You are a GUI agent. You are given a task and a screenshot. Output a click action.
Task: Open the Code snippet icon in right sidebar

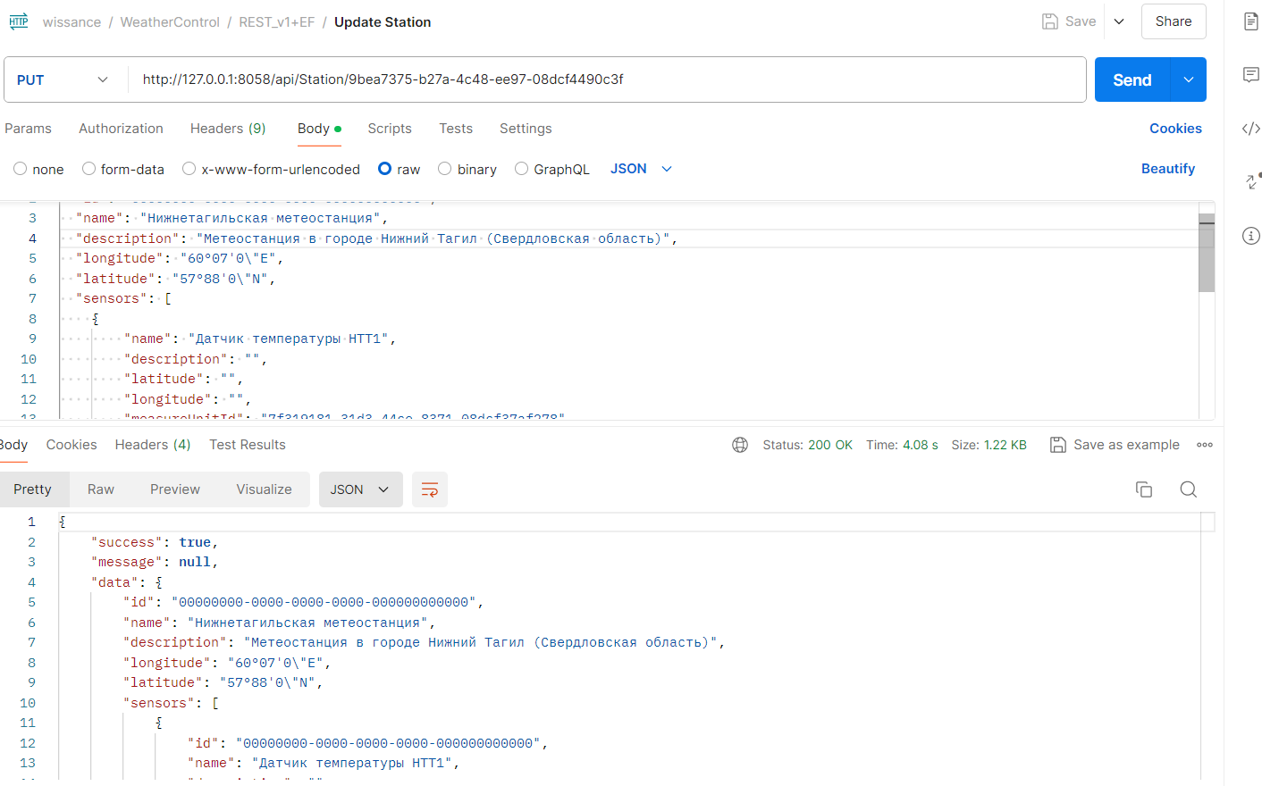click(x=1251, y=129)
